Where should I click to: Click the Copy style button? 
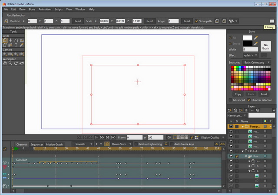pos(238,94)
